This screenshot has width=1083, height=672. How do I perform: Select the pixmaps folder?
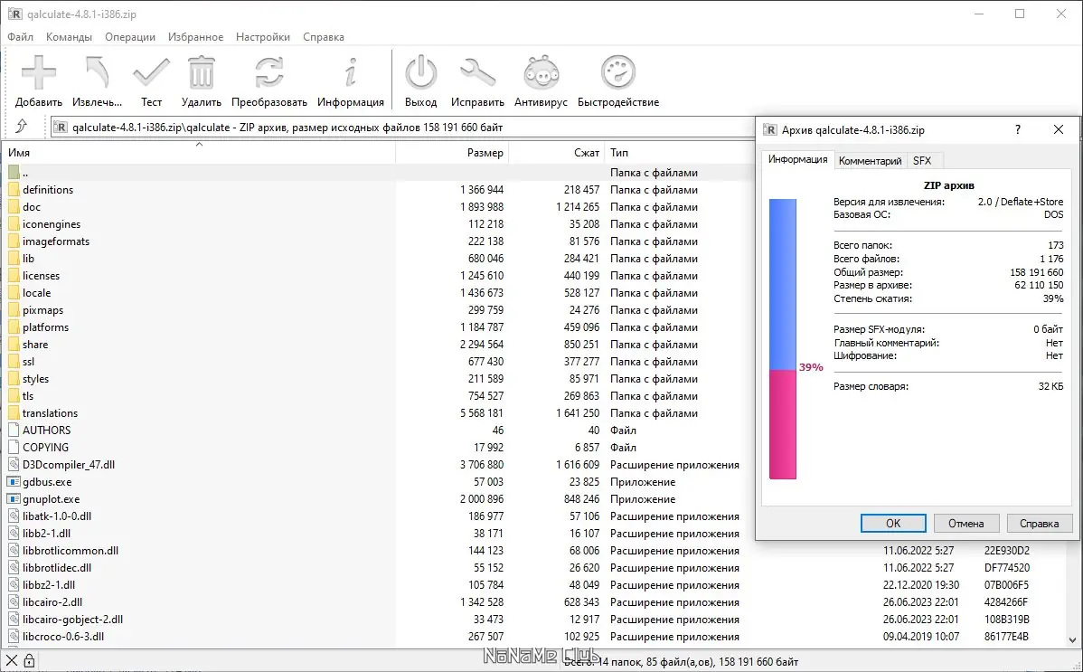tap(42, 309)
